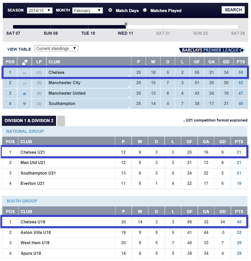Screen dimensions: 251x261
Task: Click the position movement column header icon
Action: [x=25, y=62]
